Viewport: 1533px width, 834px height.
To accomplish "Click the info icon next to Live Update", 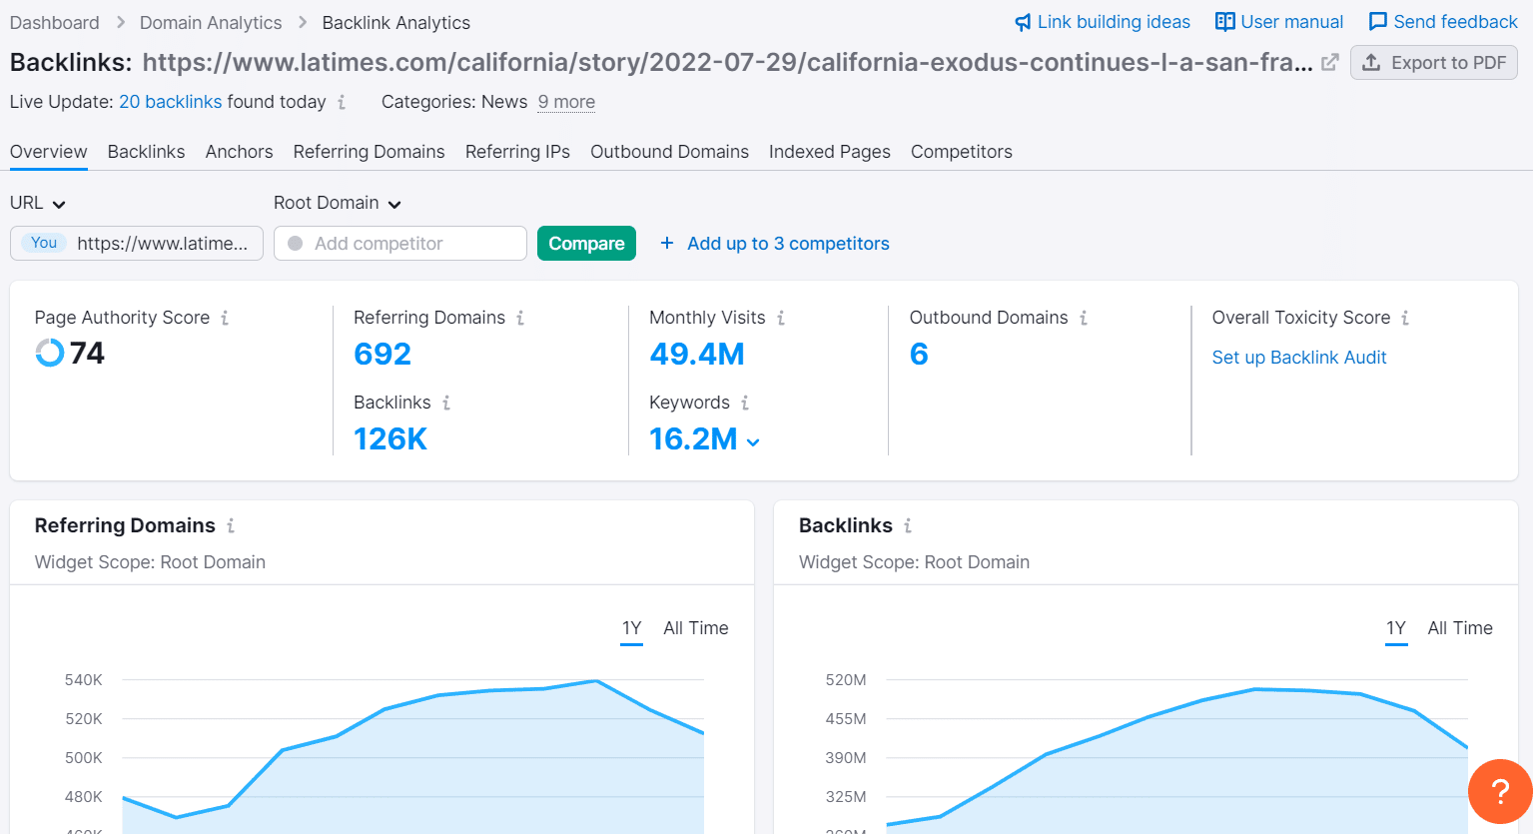I will [x=342, y=102].
